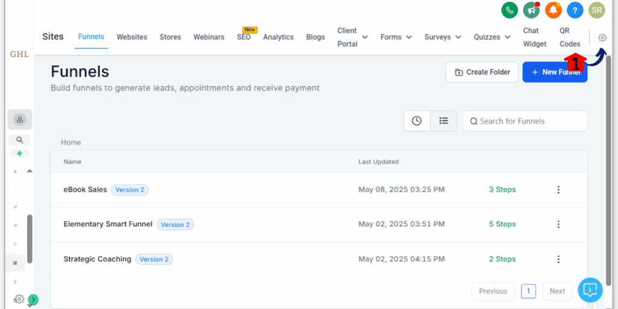Expand the Surveys dropdown
The width and height of the screenshot is (618, 309).
pos(442,37)
